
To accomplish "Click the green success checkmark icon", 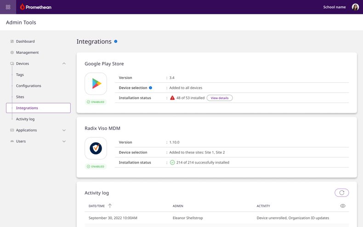I will coord(172,163).
